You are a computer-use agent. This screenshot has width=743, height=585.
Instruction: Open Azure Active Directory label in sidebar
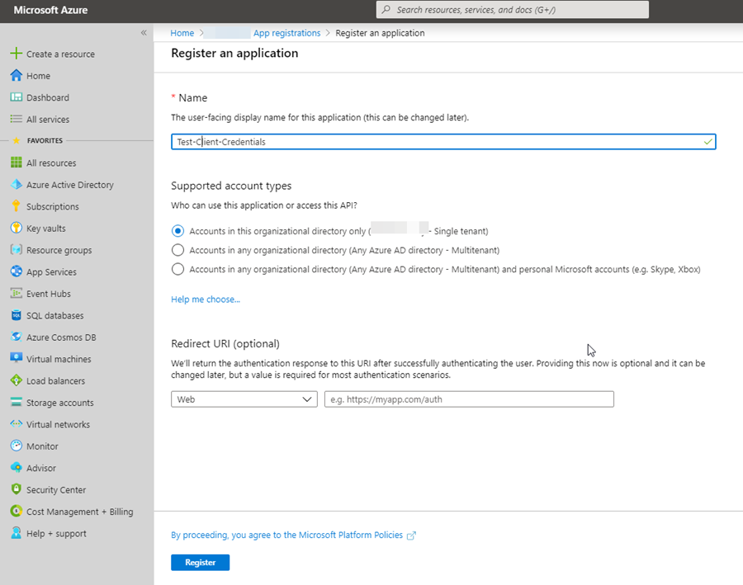(x=70, y=185)
